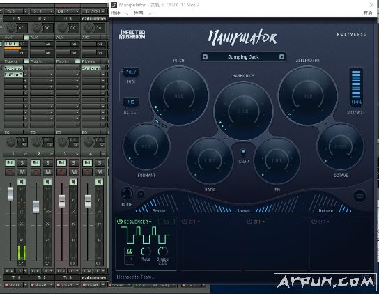This screenshot has width=379, height=294.
Task: Mute mixer channel 3
Action: tap(74, 172)
